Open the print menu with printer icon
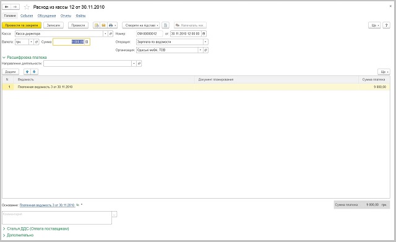 [113, 25]
